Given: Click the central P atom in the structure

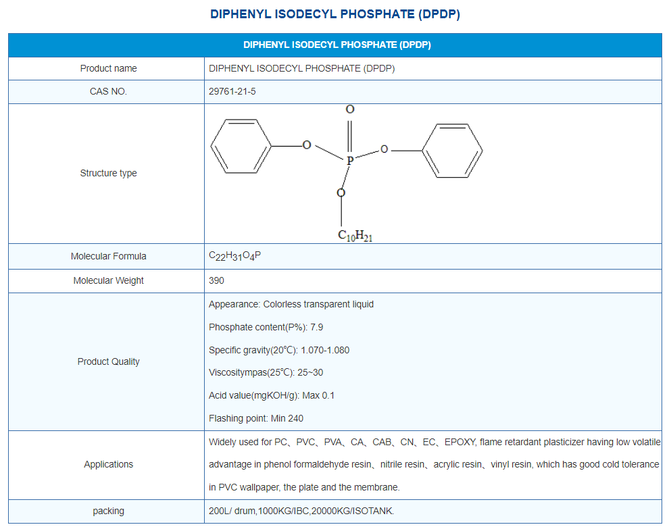Looking at the screenshot, I should click(349, 161).
